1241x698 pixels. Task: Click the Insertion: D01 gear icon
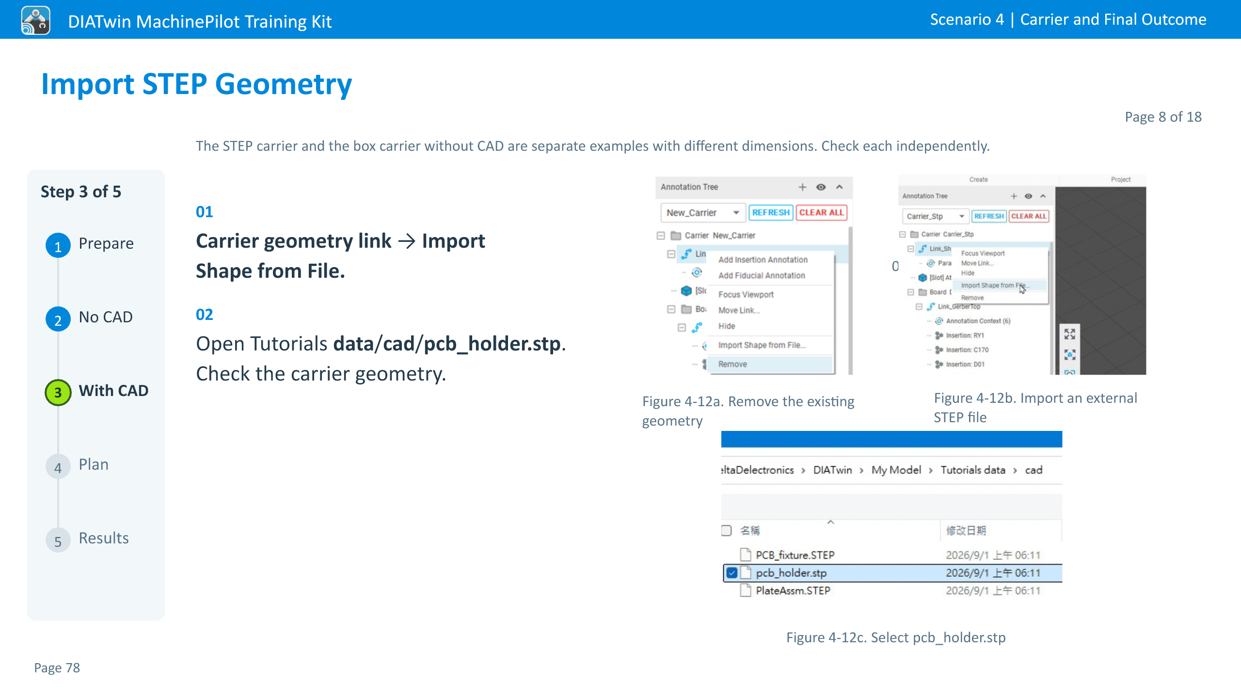(939, 365)
